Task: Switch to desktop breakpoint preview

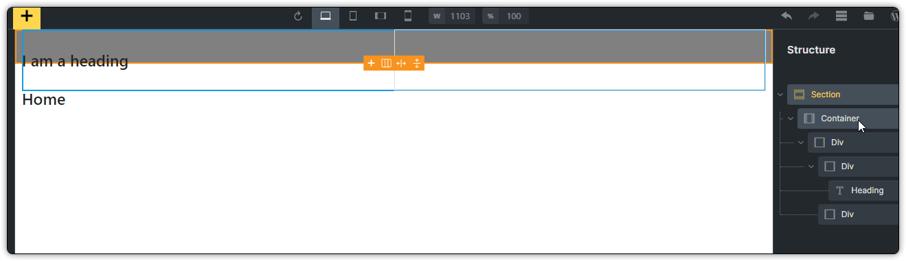Action: (326, 16)
